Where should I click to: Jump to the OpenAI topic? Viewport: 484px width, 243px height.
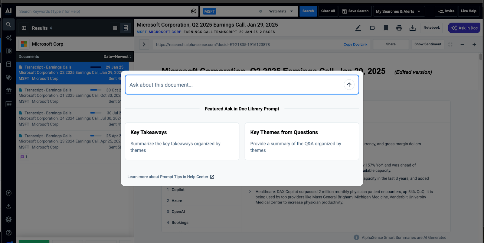click(178, 212)
